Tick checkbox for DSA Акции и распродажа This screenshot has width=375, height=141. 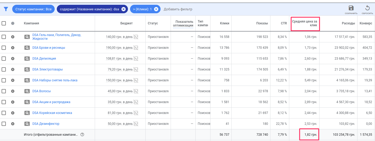pyautogui.click(x=4, y=102)
